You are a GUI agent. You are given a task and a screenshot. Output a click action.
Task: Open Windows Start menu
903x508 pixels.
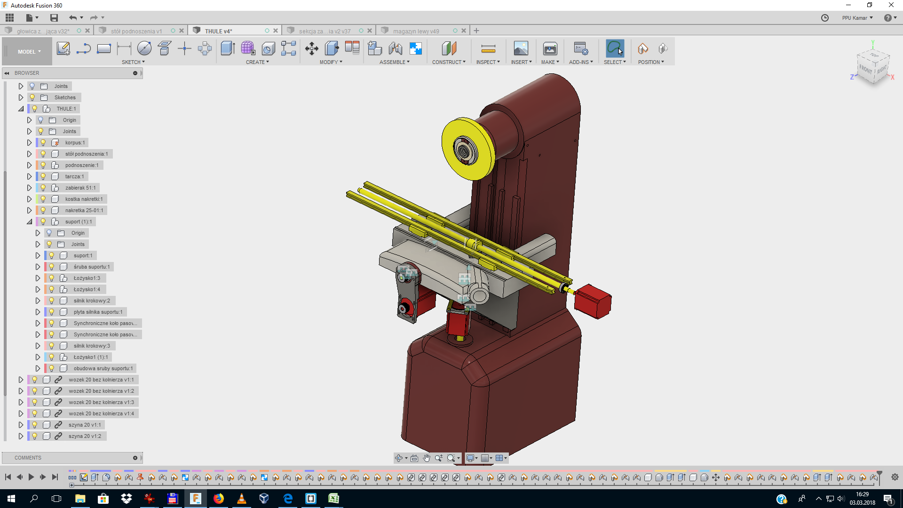(11, 499)
